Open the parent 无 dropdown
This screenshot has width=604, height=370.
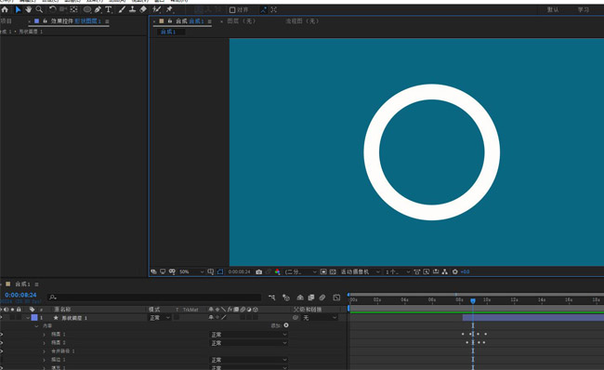tap(320, 318)
